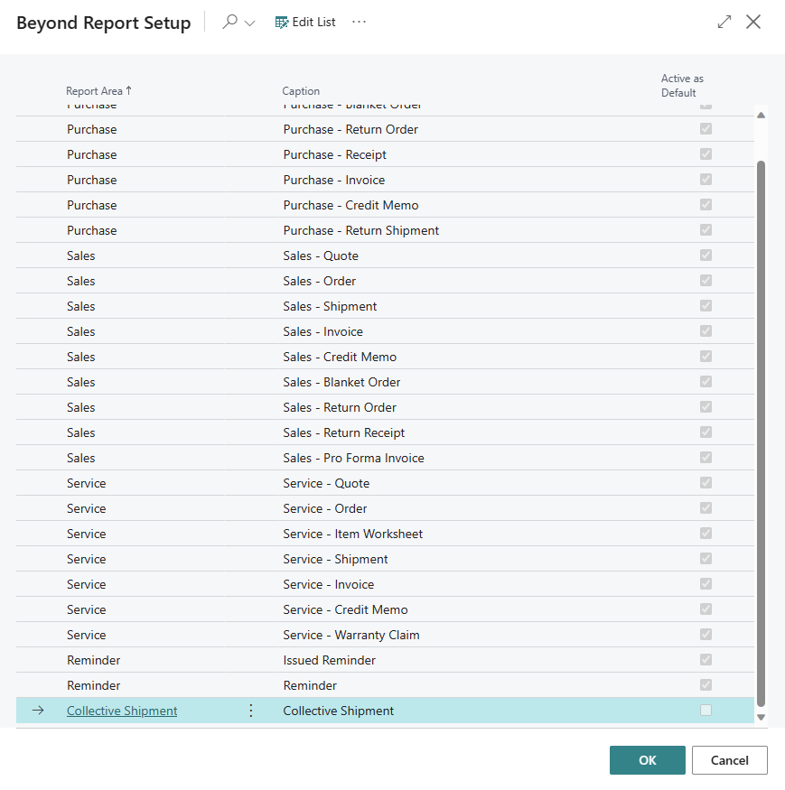Image resolution: width=785 pixels, height=790 pixels.
Task: Expand the search dropdown chevron
Action: [250, 23]
